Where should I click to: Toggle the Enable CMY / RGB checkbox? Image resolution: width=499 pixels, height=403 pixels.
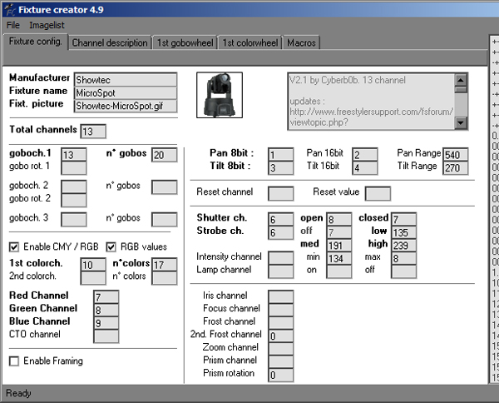[13, 247]
